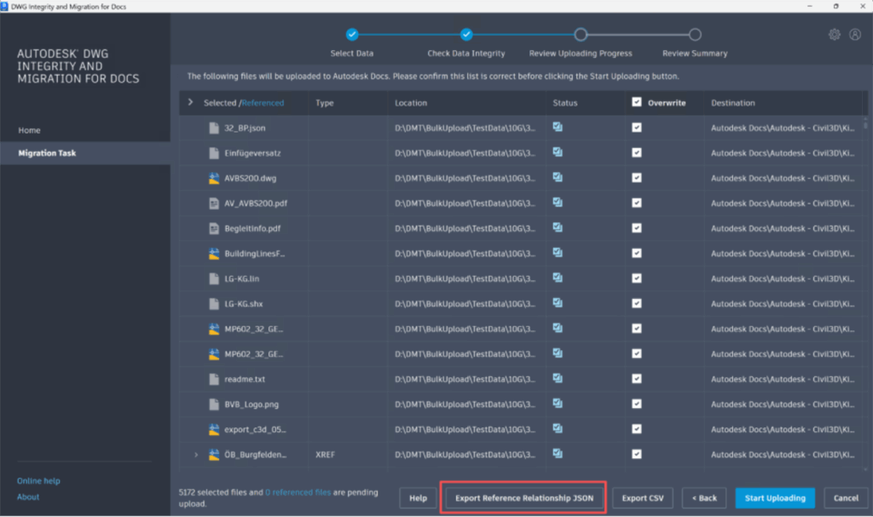Image resolution: width=873 pixels, height=517 pixels.
Task: Sort by the Location column header
Action: click(411, 103)
